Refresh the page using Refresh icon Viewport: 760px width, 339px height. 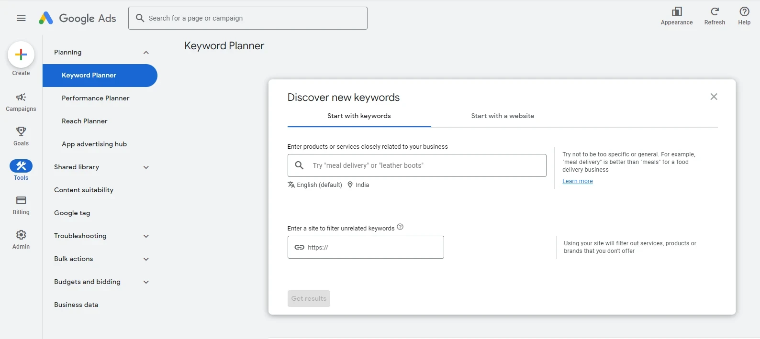tap(714, 12)
